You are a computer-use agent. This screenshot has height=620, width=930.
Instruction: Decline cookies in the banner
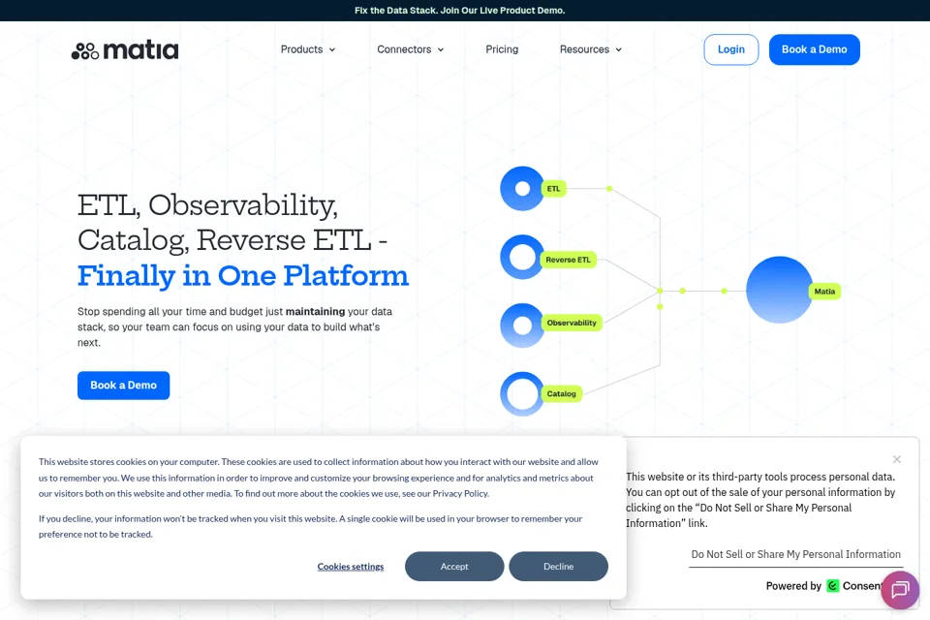558,567
